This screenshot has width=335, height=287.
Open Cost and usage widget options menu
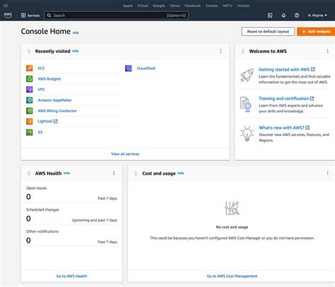(327, 173)
